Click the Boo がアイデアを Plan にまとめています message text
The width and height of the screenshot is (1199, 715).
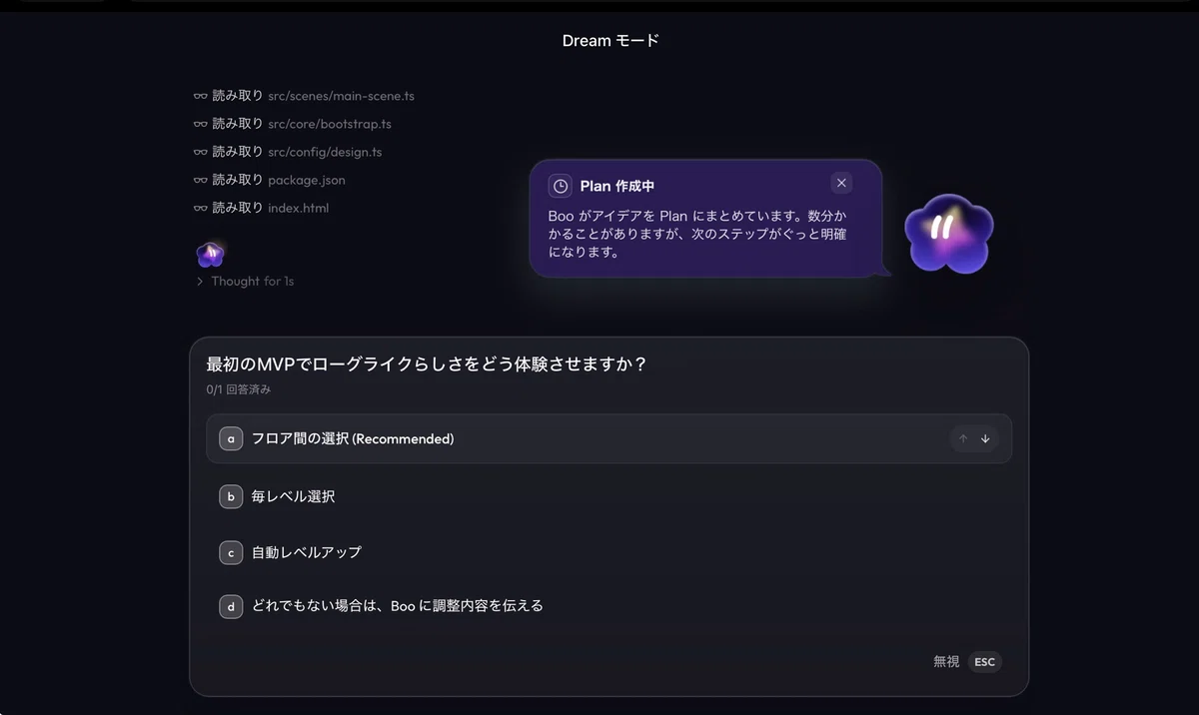pyautogui.click(x=698, y=234)
